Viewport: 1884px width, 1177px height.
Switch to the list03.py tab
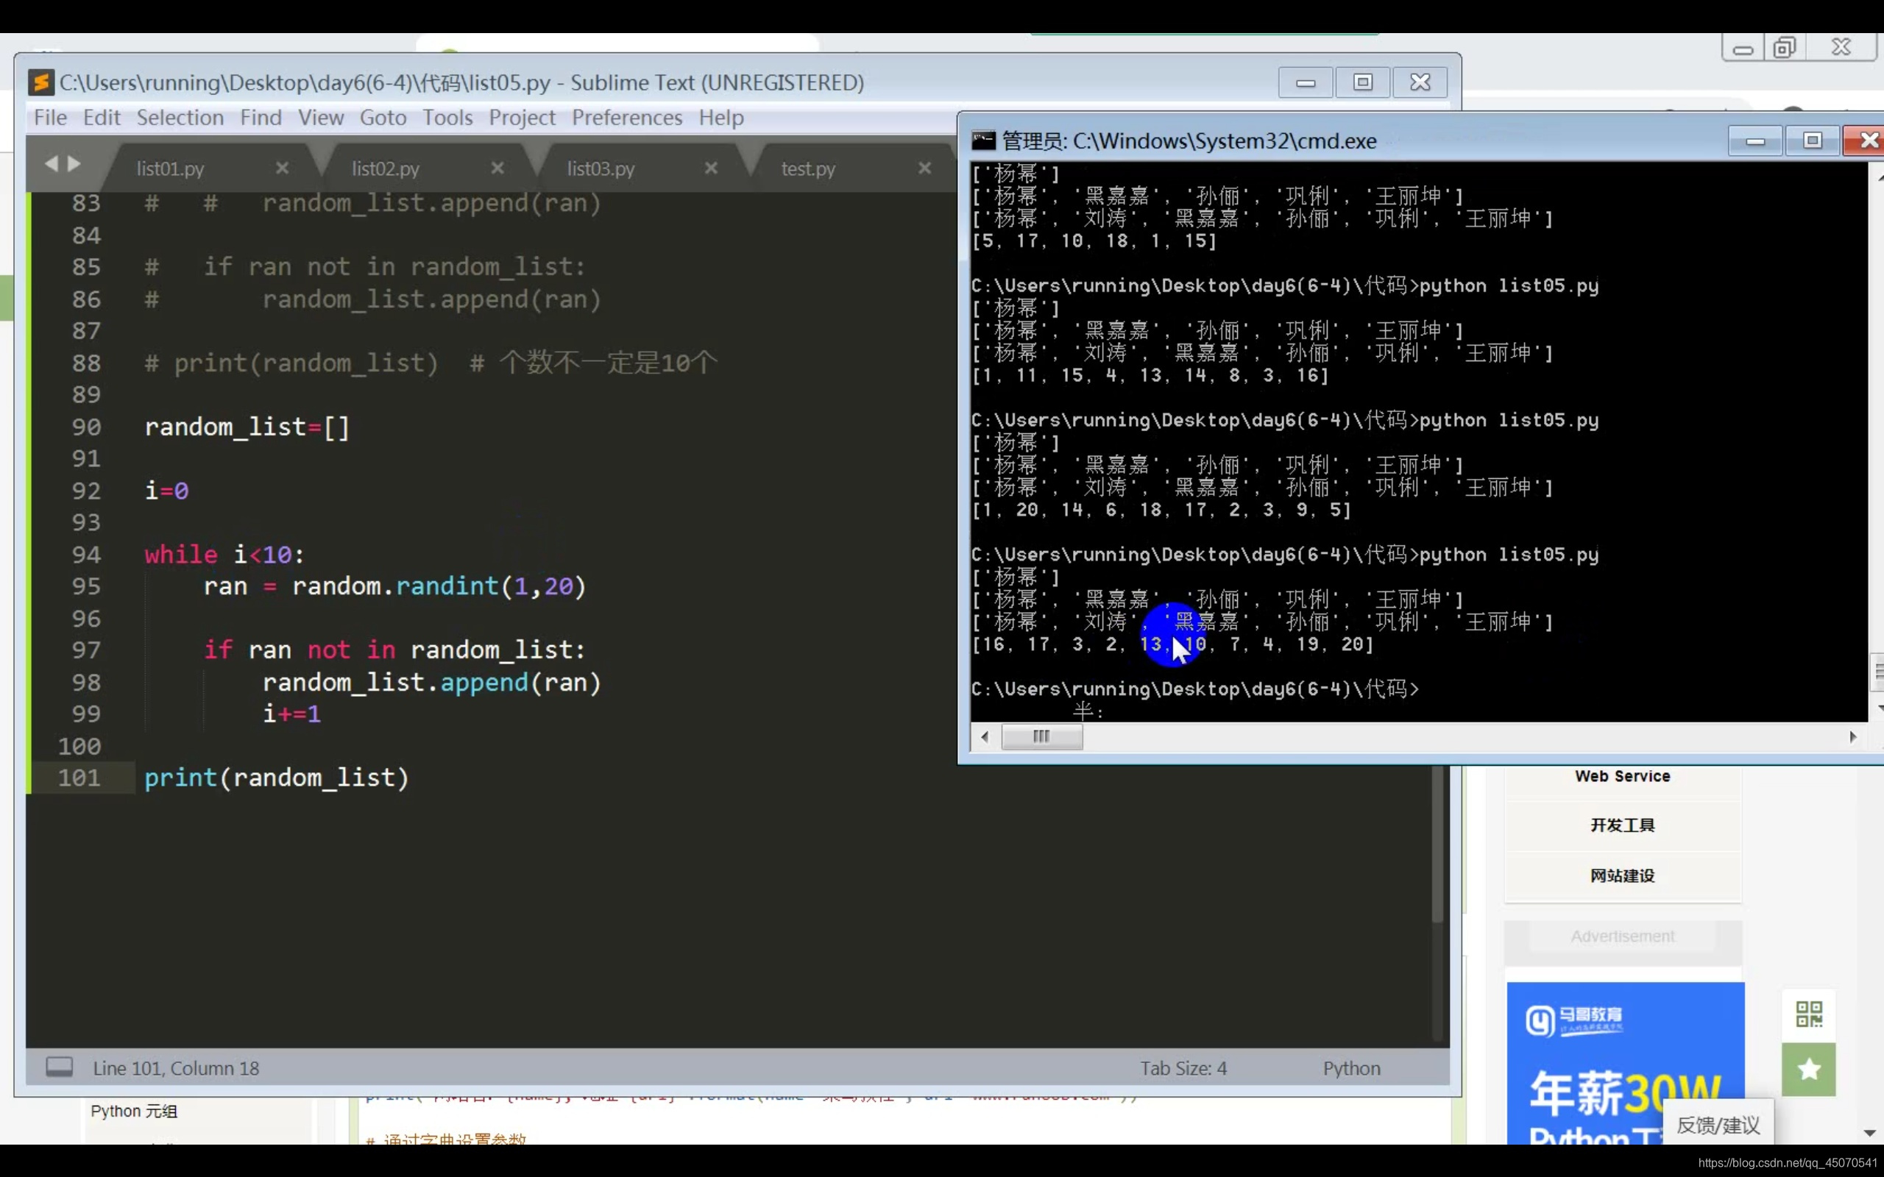click(x=601, y=168)
